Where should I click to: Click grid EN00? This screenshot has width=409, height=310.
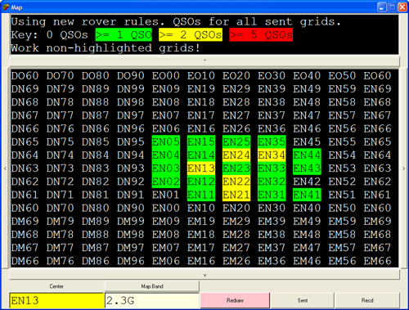click(166, 208)
